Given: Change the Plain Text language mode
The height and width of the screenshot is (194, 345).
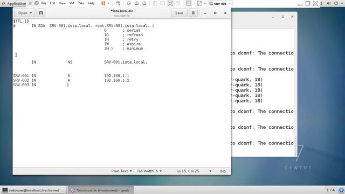Looking at the screenshot, I should [x=121, y=171].
